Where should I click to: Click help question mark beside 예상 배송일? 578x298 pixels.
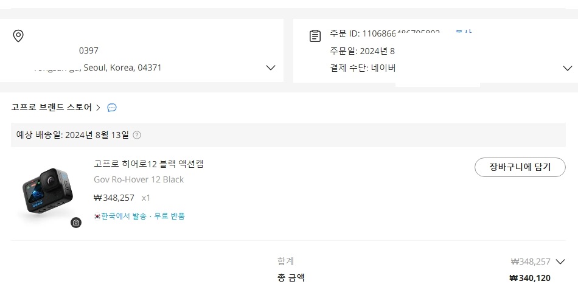tap(137, 135)
